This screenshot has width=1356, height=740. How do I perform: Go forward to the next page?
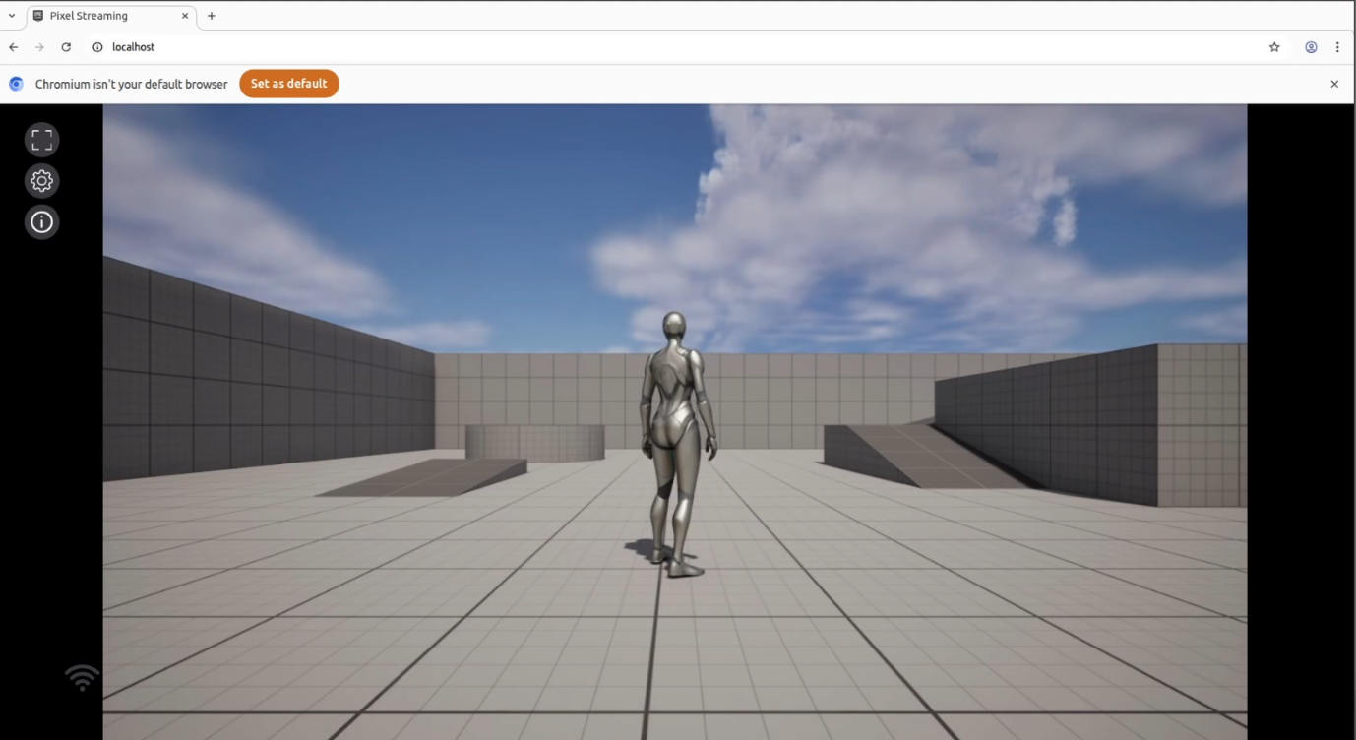(39, 47)
